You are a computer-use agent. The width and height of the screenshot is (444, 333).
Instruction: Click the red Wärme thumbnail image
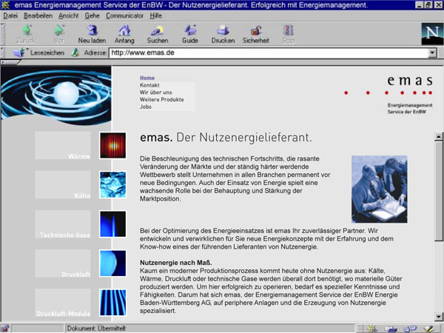[112, 146]
